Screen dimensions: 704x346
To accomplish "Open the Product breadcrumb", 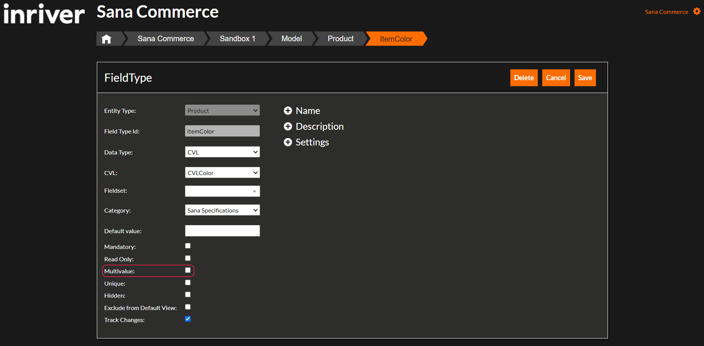I will click(x=341, y=39).
